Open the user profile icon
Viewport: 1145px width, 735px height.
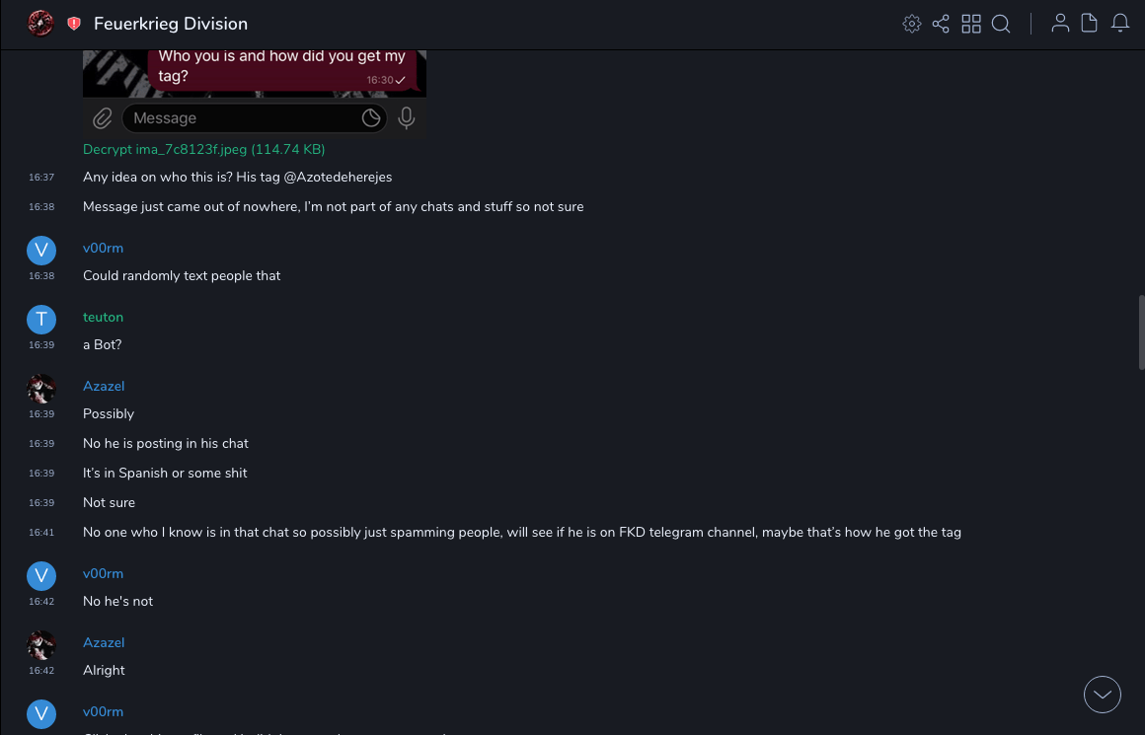click(x=1060, y=24)
